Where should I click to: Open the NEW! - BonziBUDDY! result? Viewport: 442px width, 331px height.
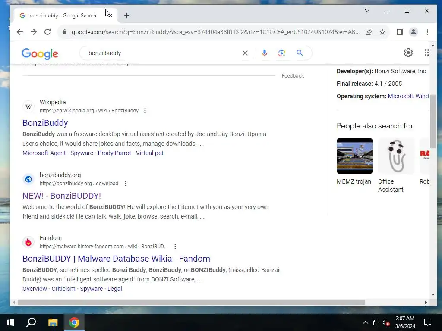62,196
